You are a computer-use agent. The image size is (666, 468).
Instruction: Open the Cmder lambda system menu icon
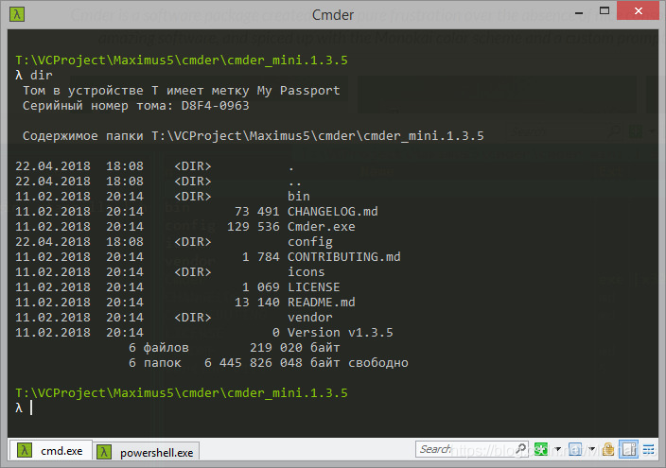point(17,14)
